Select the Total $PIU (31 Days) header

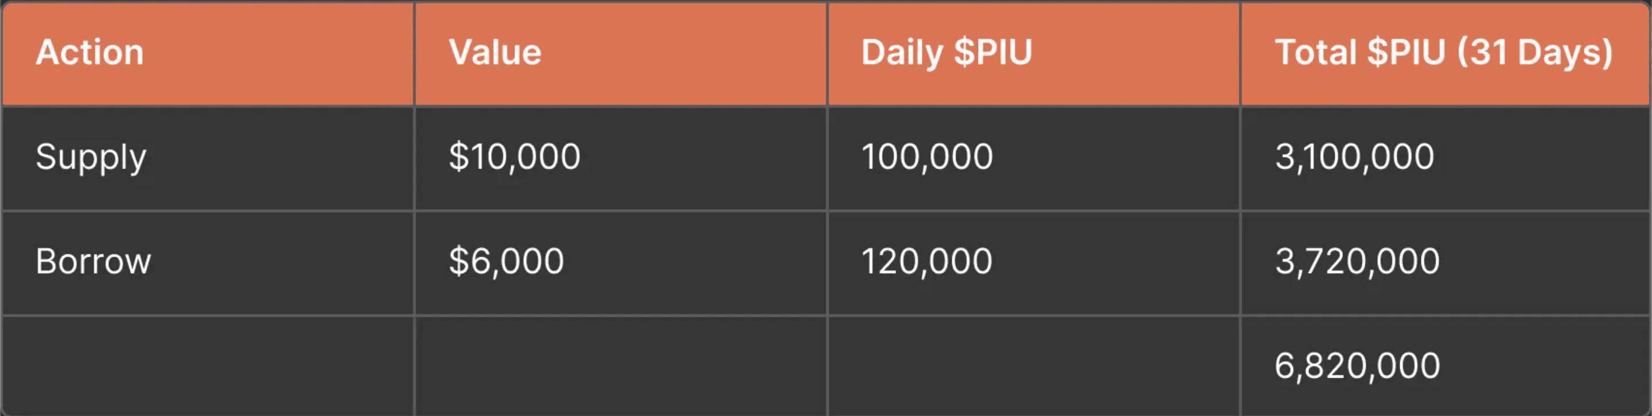tap(1445, 53)
